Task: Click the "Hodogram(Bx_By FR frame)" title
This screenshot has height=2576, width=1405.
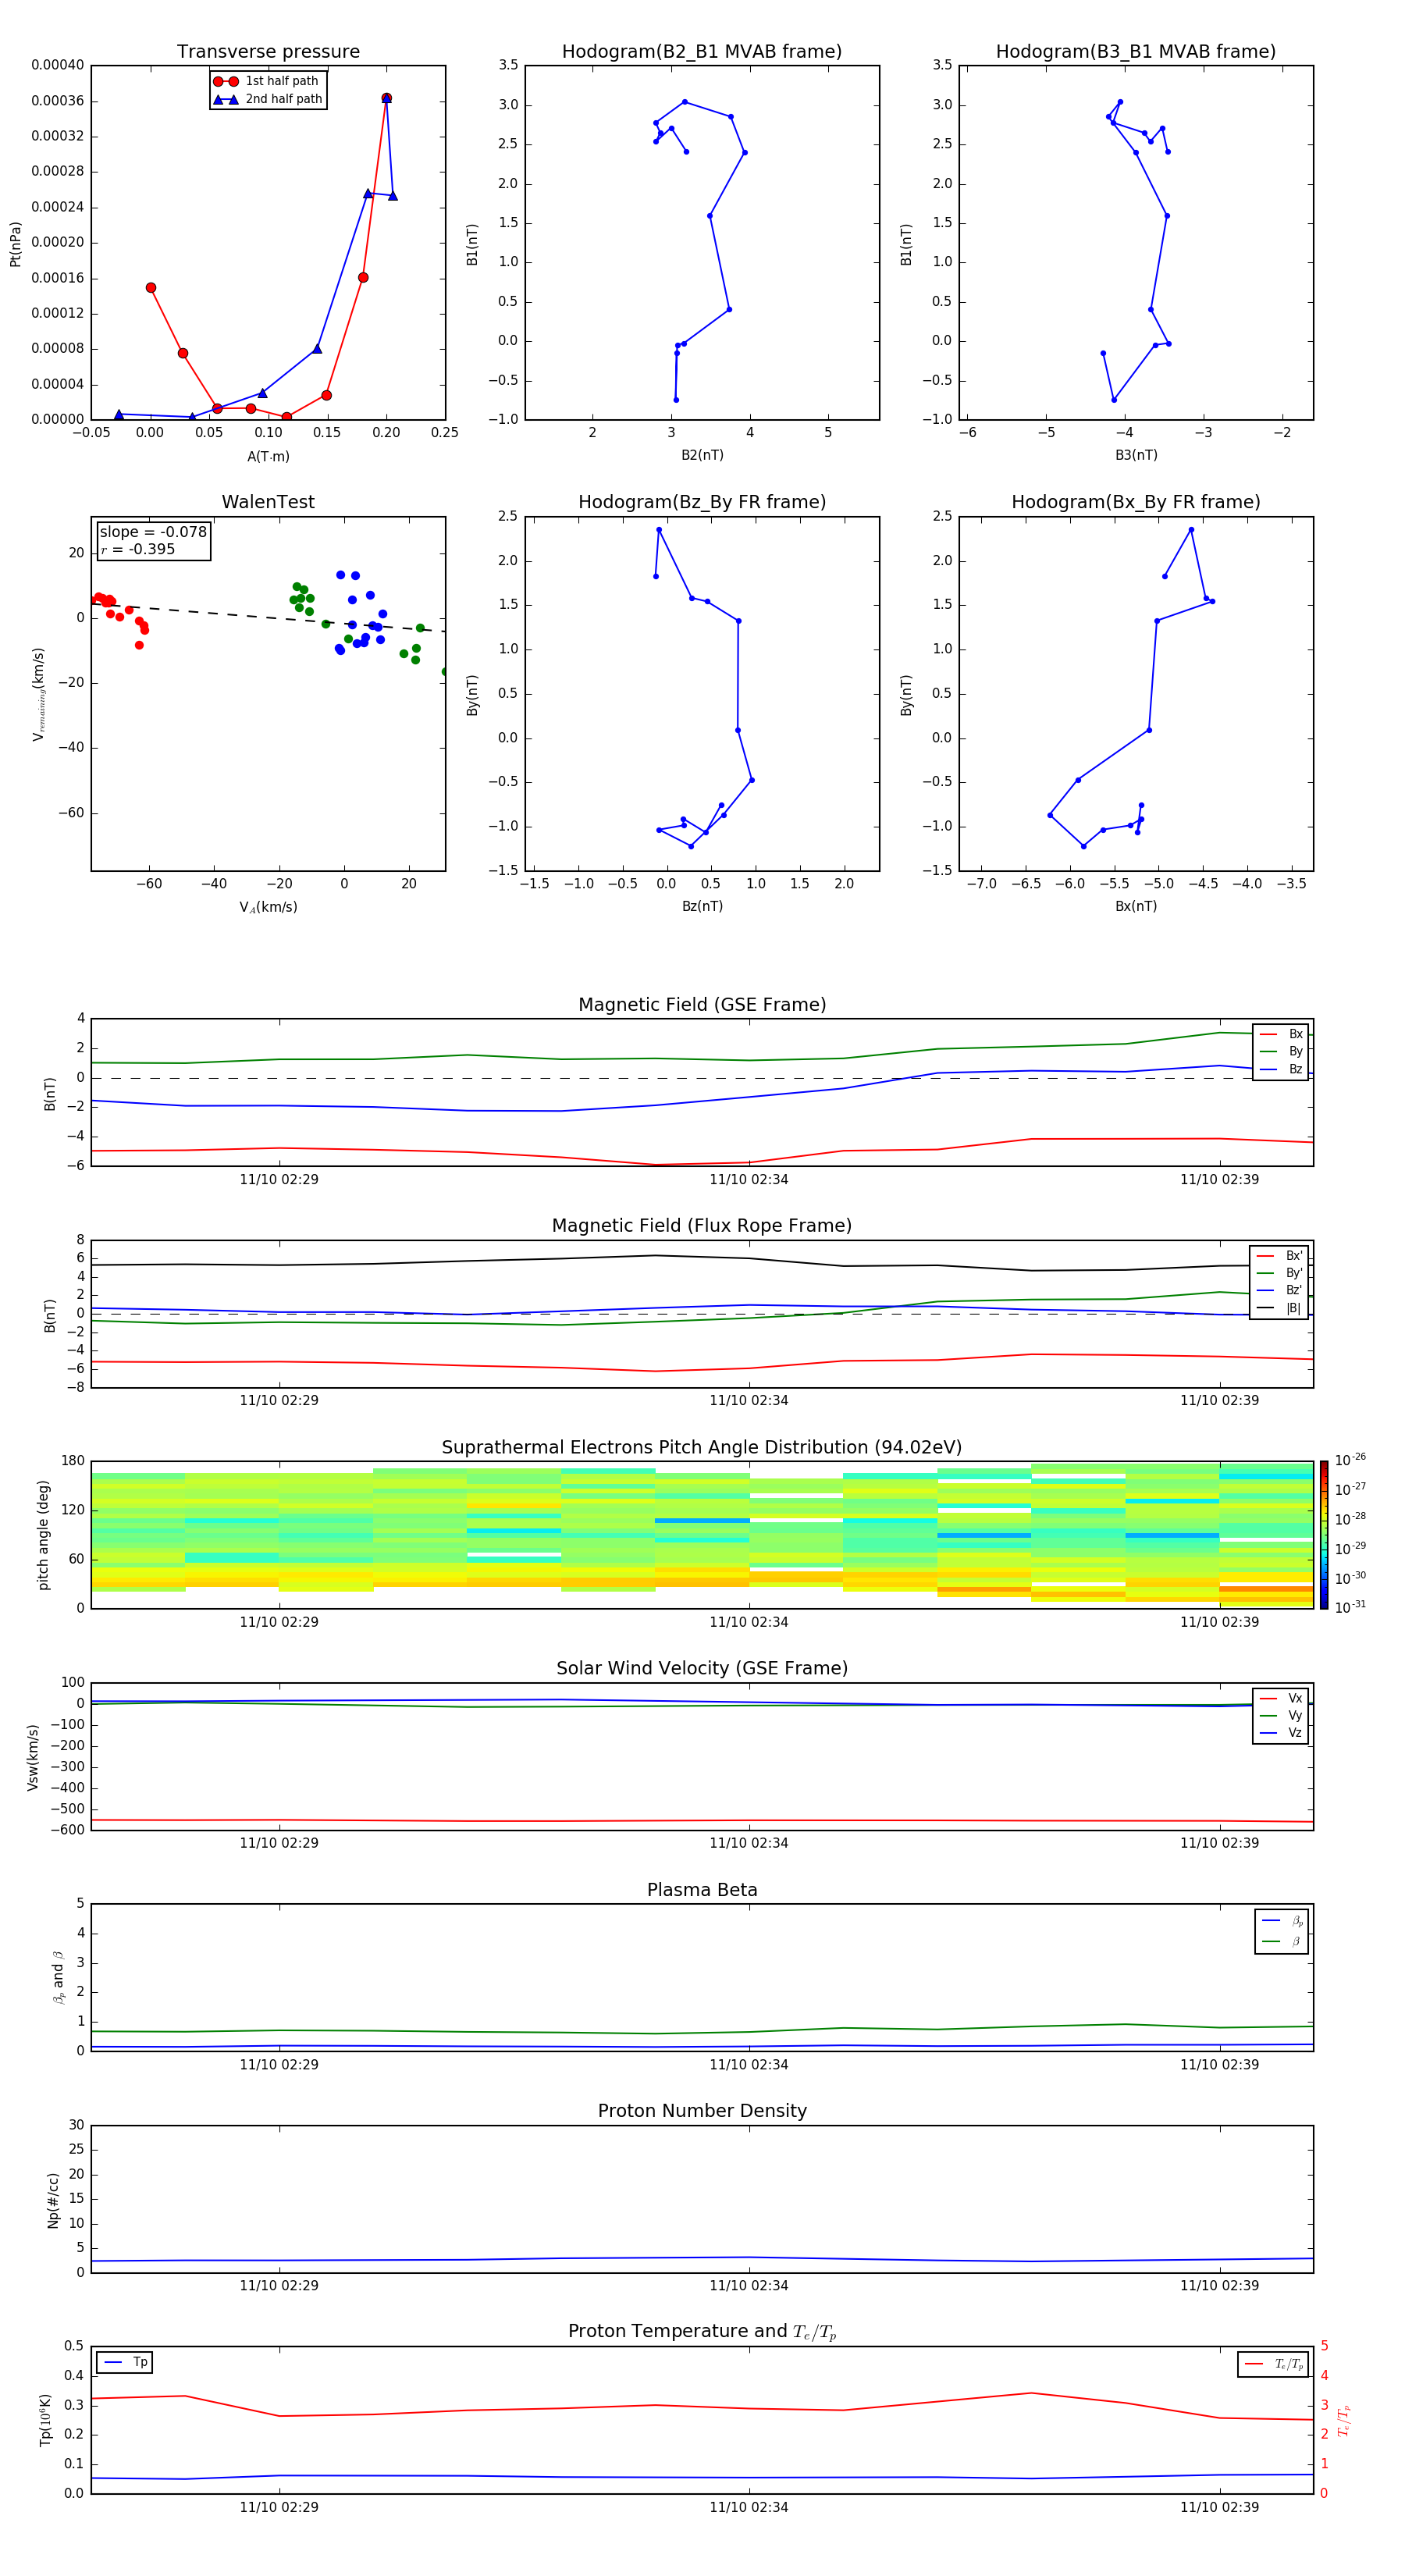Action: [x=1136, y=502]
